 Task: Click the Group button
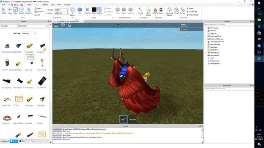107,8
